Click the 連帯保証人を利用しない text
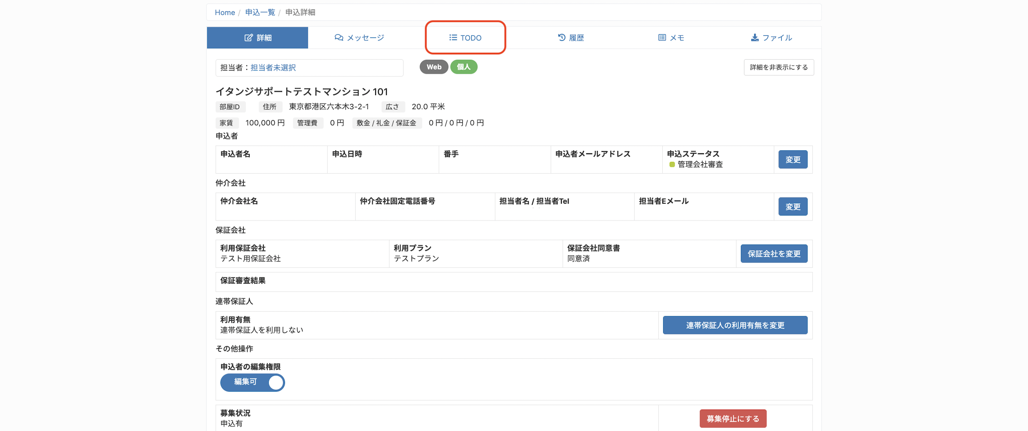 [261, 330]
